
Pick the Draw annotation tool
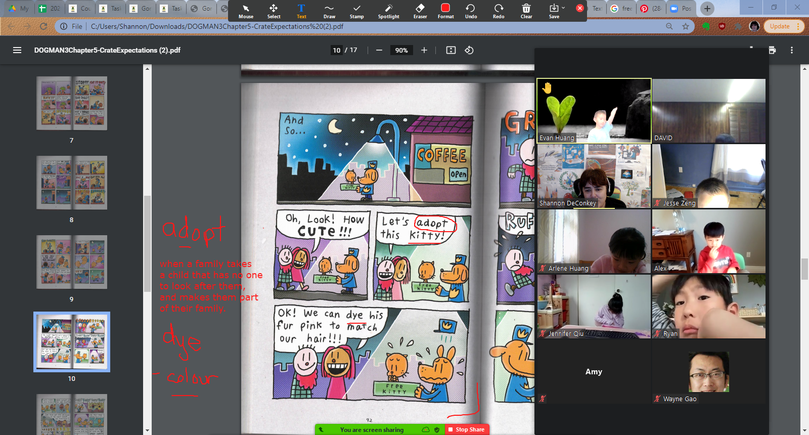point(329,11)
